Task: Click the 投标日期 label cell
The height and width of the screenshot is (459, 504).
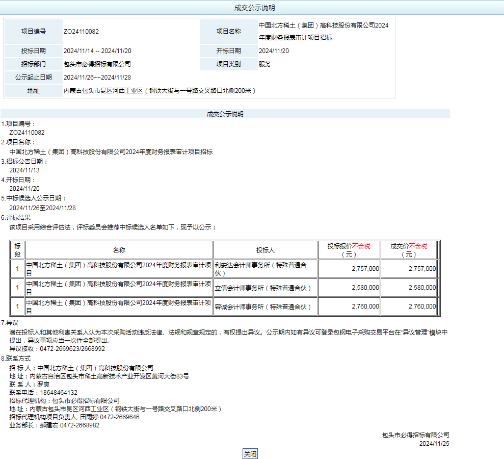Action: tap(34, 51)
